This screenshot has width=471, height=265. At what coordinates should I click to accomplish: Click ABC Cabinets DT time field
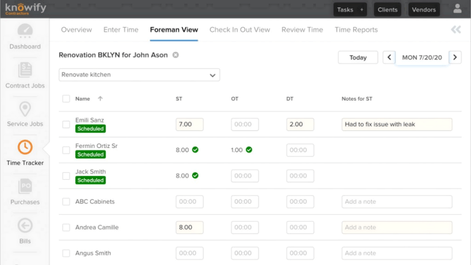[x=300, y=202]
